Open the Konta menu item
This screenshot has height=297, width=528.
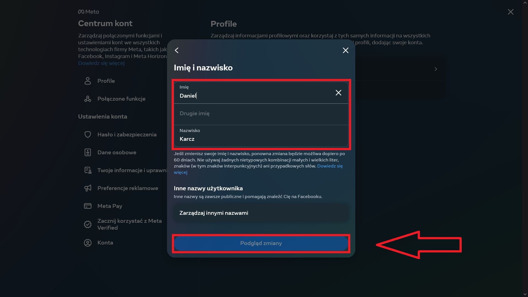105,243
